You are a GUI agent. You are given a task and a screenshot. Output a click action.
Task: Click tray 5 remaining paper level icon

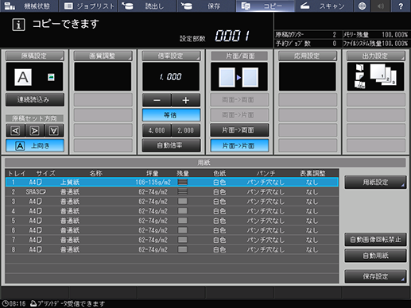183,221
